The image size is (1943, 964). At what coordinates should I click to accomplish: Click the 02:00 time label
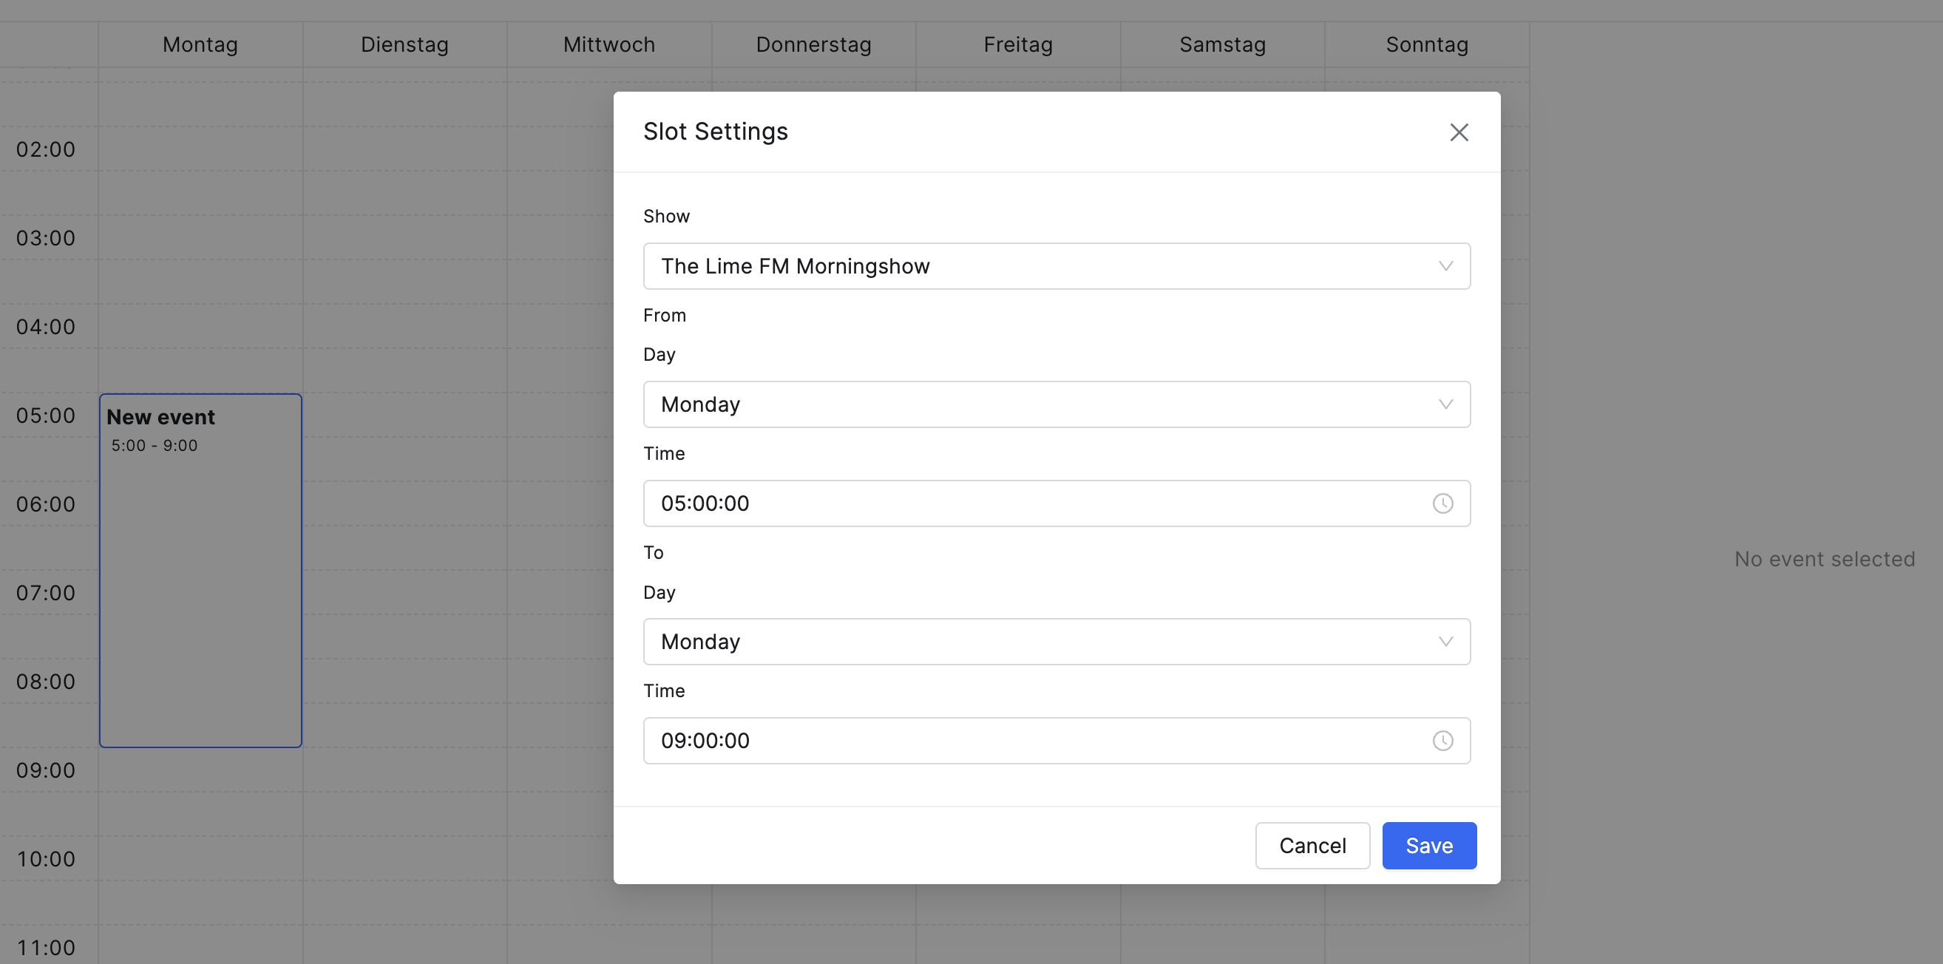pos(46,149)
